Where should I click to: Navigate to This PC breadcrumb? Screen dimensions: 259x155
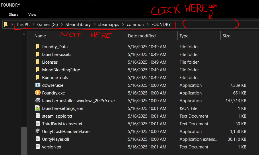pos(23,25)
